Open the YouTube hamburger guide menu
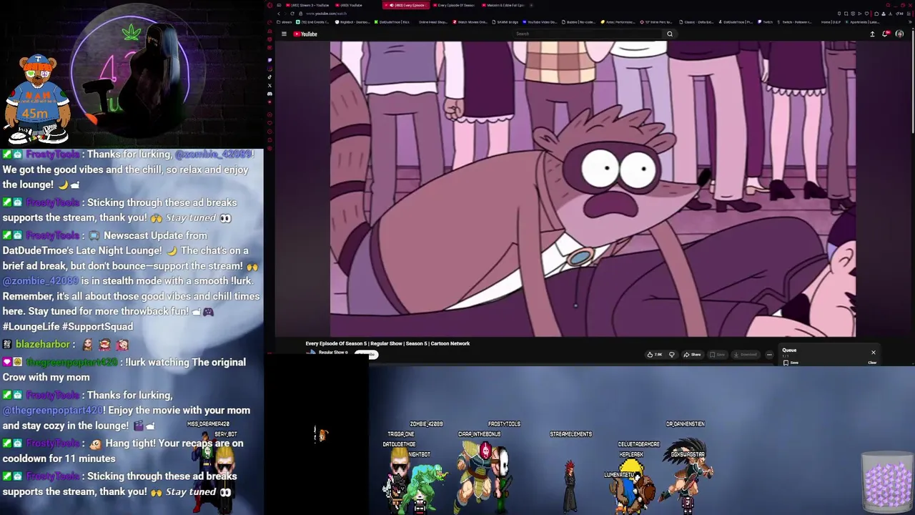 pos(284,34)
